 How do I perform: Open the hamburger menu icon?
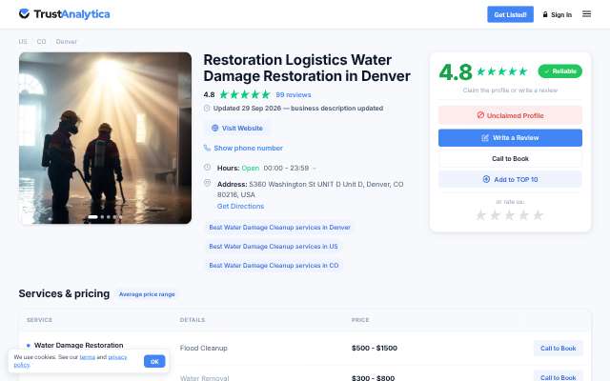pos(587,14)
